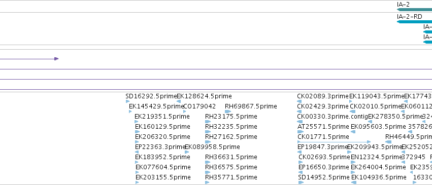Select the EP19847.3prime EST arrow
Viewport: 432px width, 185px height.
(300, 152)
